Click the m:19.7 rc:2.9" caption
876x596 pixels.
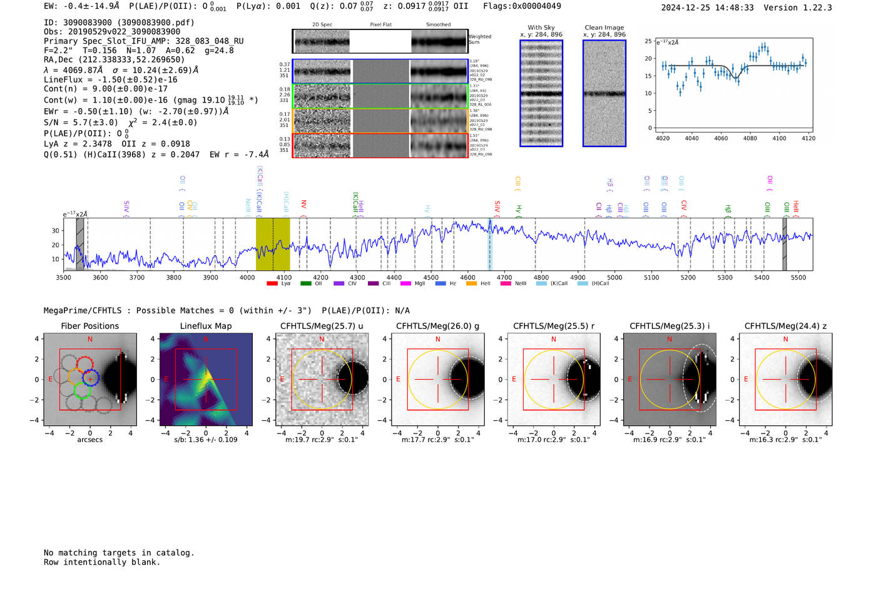point(322,440)
